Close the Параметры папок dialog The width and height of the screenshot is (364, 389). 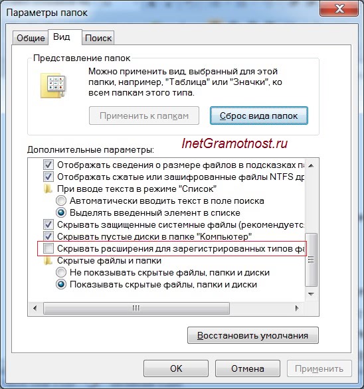click(339, 9)
